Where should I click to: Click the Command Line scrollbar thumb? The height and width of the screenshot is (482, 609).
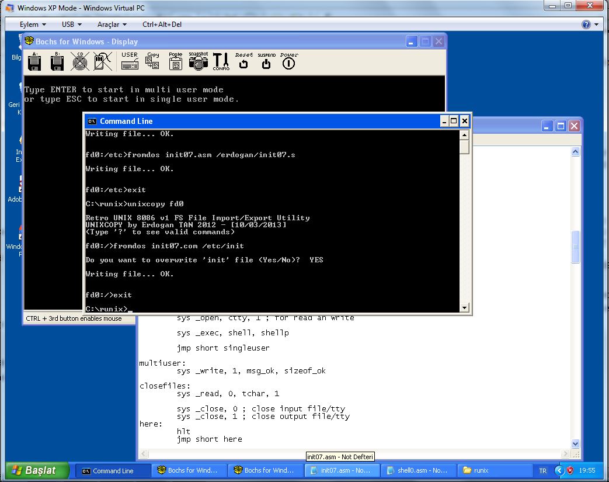[464, 147]
